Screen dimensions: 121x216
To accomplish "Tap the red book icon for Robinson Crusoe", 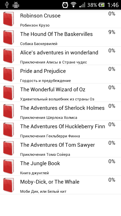I will point(9,19).
